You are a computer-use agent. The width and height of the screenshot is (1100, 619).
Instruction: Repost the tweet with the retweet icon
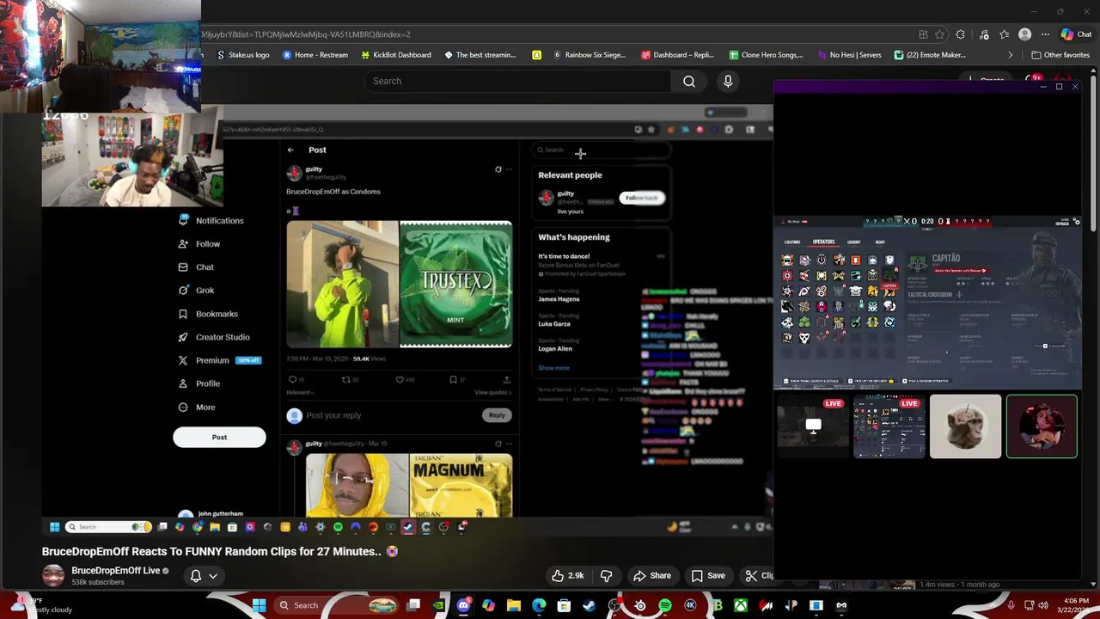click(347, 379)
